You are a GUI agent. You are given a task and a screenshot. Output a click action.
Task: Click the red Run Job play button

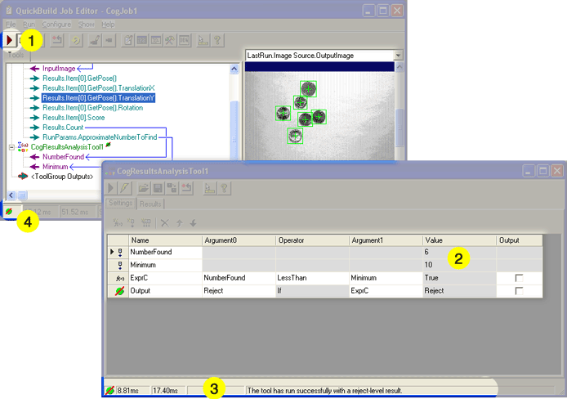click(10, 39)
